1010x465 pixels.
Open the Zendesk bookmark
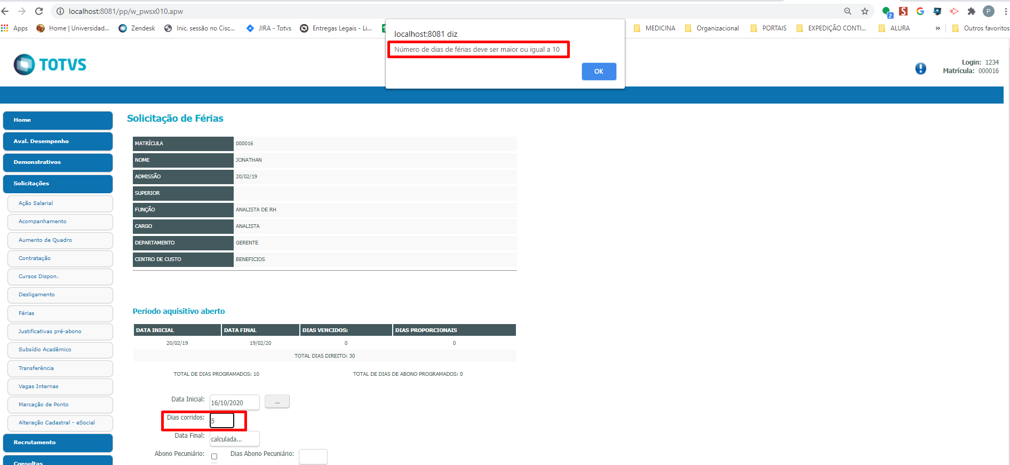[137, 28]
